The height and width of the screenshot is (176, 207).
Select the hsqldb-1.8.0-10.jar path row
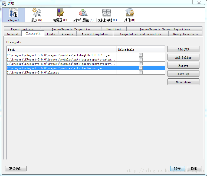coord(62,55)
